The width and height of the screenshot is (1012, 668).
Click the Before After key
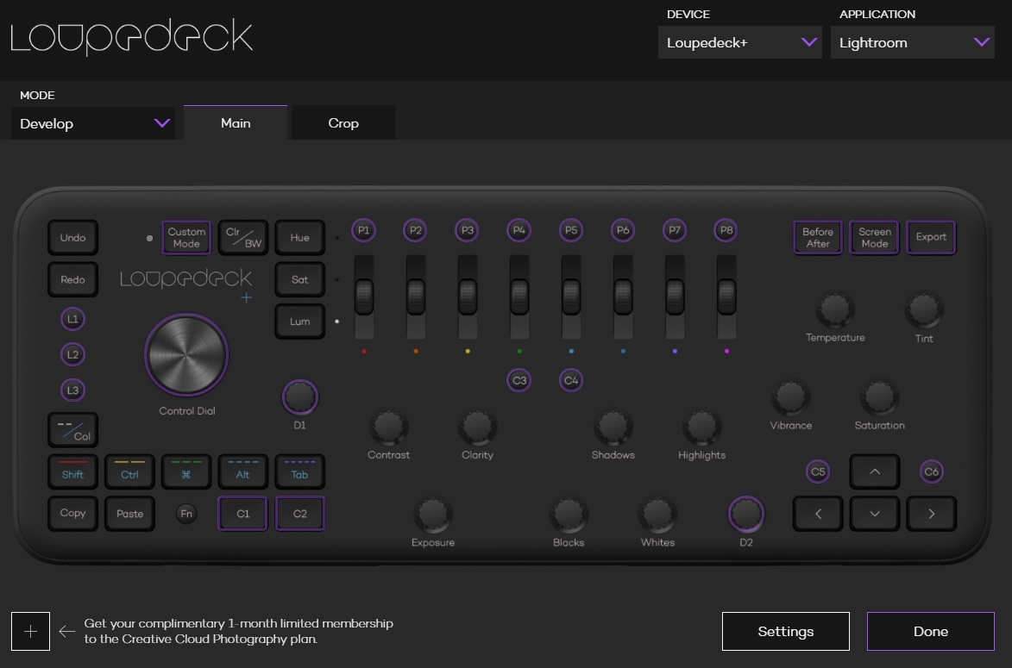pos(818,237)
